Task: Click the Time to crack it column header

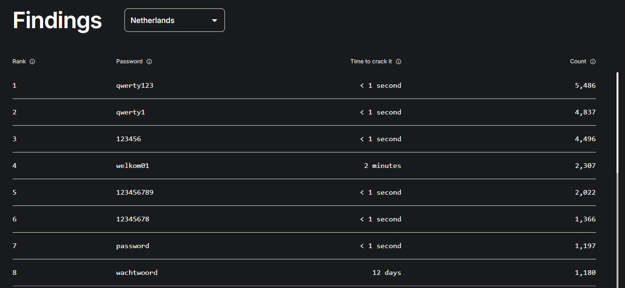Action: 371,61
